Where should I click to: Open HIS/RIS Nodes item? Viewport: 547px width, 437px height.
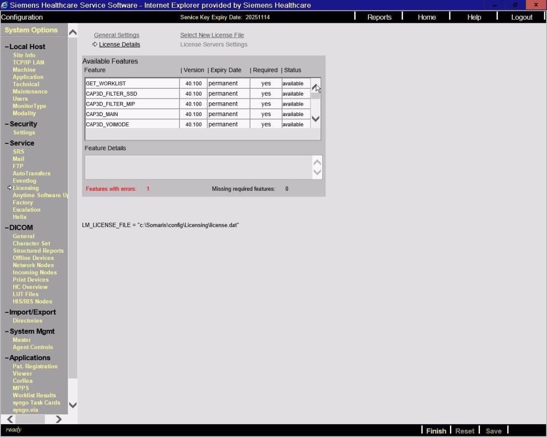(32, 302)
